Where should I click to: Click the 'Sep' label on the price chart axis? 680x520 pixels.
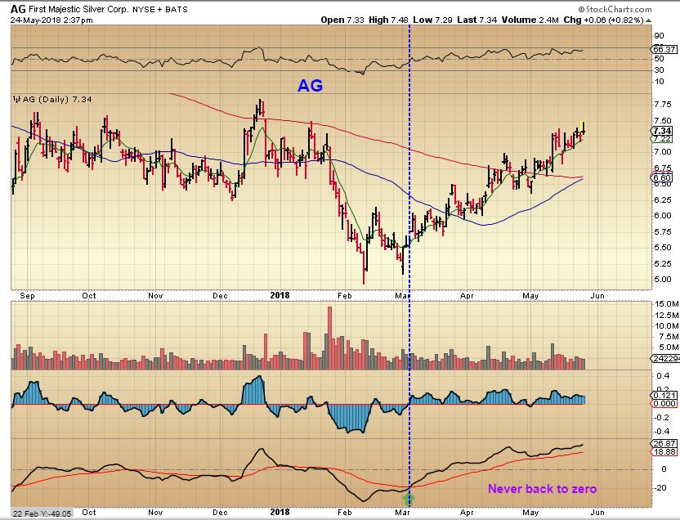tap(27, 296)
